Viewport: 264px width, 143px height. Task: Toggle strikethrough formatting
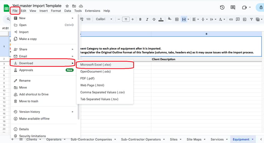154,19
